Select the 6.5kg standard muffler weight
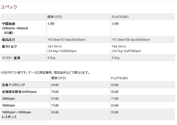 click(51, 58)
